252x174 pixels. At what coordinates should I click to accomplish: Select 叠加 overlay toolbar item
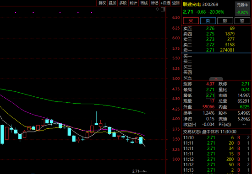coord(113,3)
